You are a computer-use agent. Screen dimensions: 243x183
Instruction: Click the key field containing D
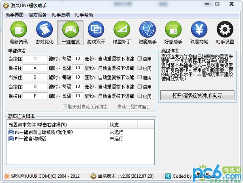pyautogui.click(x=35, y=87)
